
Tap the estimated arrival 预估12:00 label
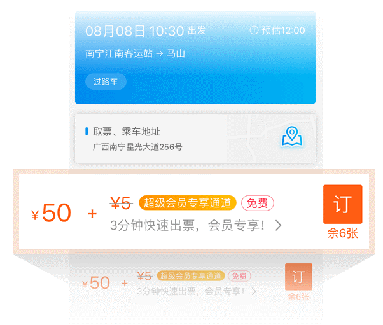pyautogui.click(x=283, y=31)
